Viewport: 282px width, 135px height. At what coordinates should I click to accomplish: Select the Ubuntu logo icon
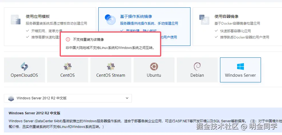click(154, 67)
